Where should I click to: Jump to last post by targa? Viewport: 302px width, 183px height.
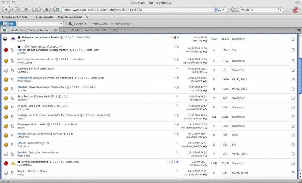coord(205,72)
